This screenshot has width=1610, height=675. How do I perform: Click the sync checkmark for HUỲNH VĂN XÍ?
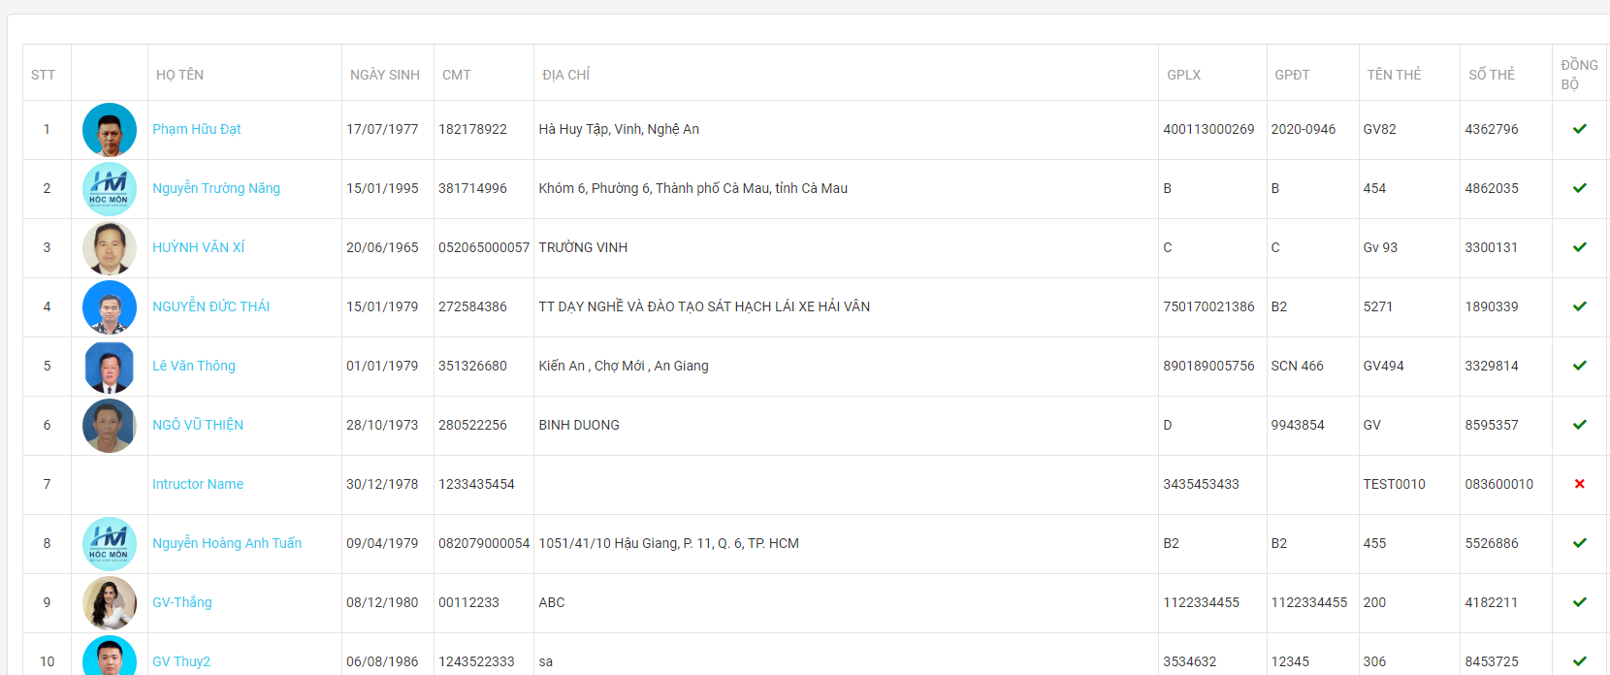coord(1579,247)
